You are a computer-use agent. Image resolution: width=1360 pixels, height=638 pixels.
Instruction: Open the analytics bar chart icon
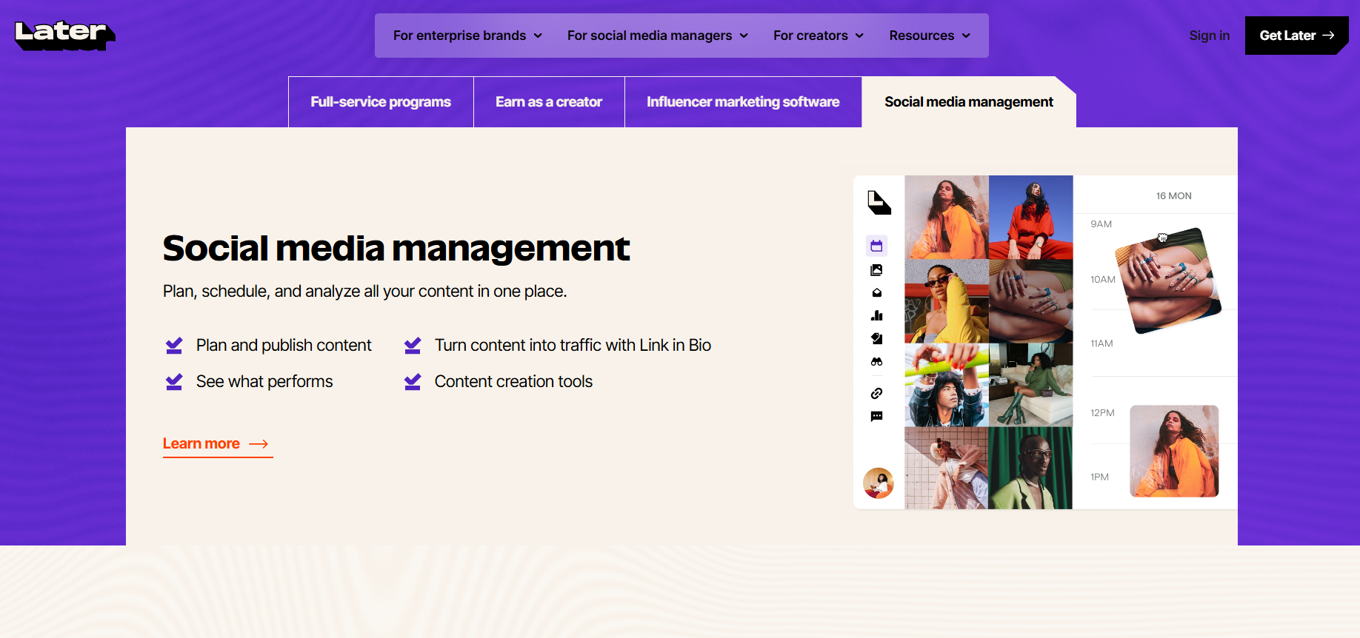(x=876, y=315)
